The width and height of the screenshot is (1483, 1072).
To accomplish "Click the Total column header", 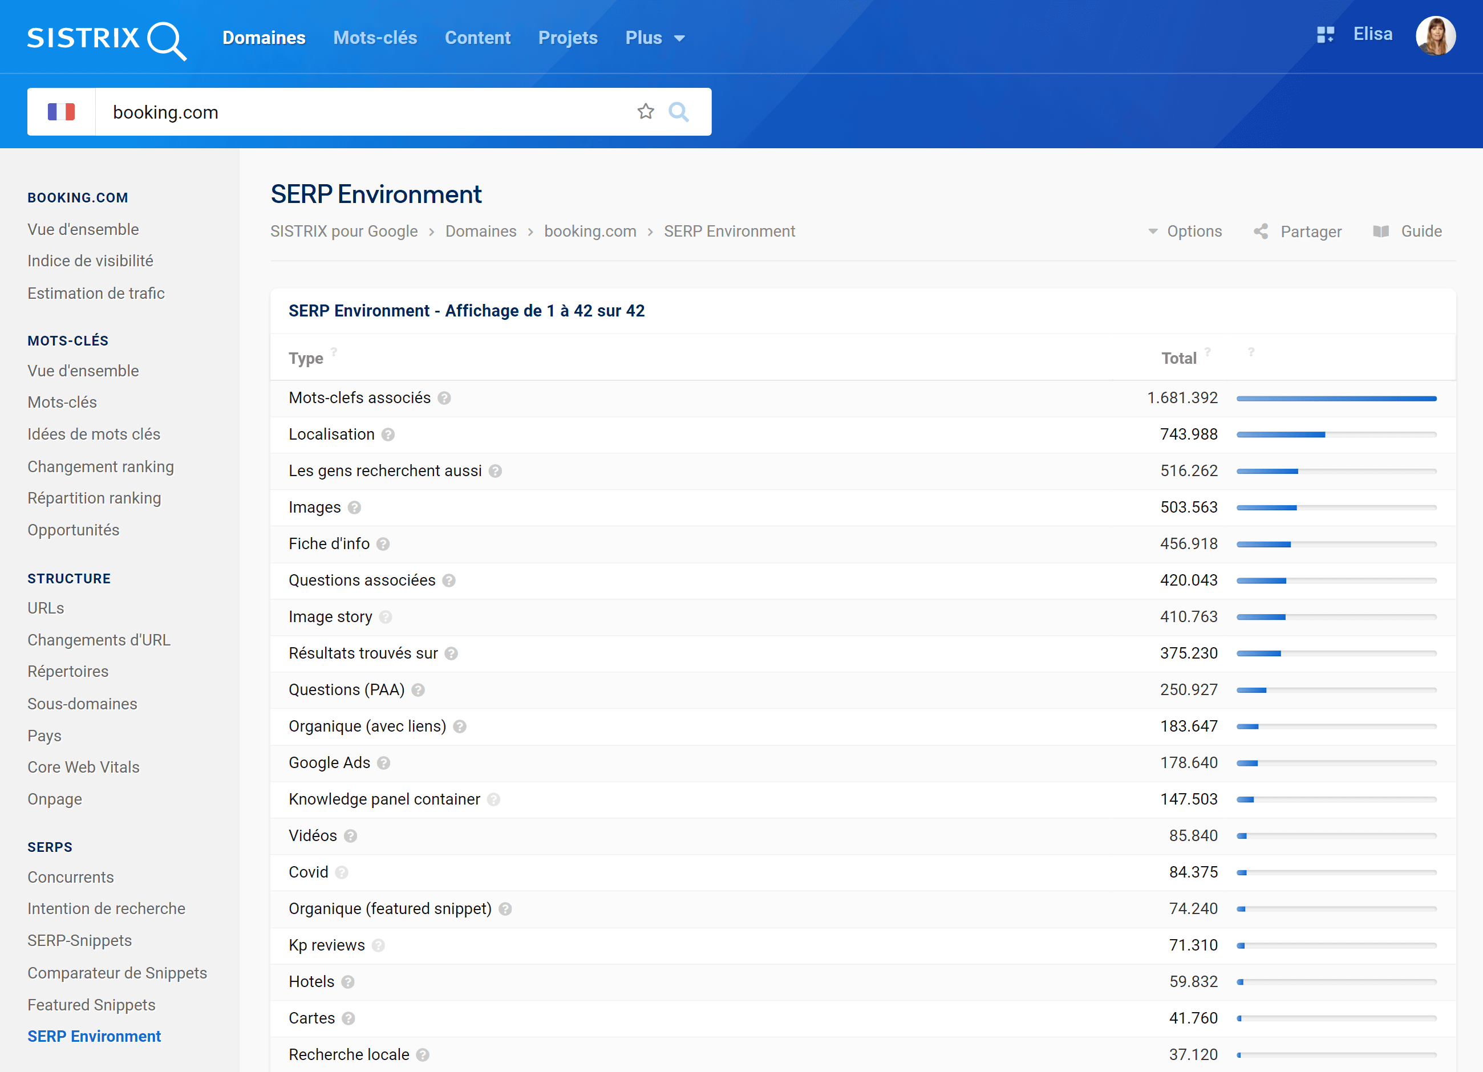I will 1178,358.
